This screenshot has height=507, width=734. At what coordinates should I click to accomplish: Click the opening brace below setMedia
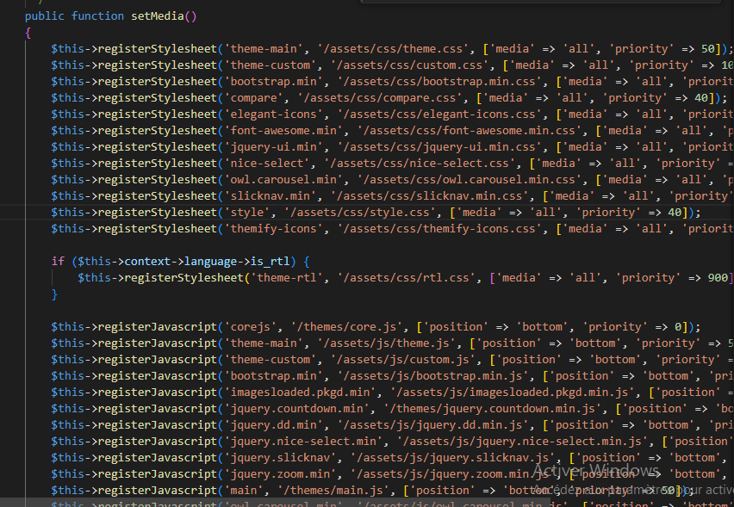(28, 34)
